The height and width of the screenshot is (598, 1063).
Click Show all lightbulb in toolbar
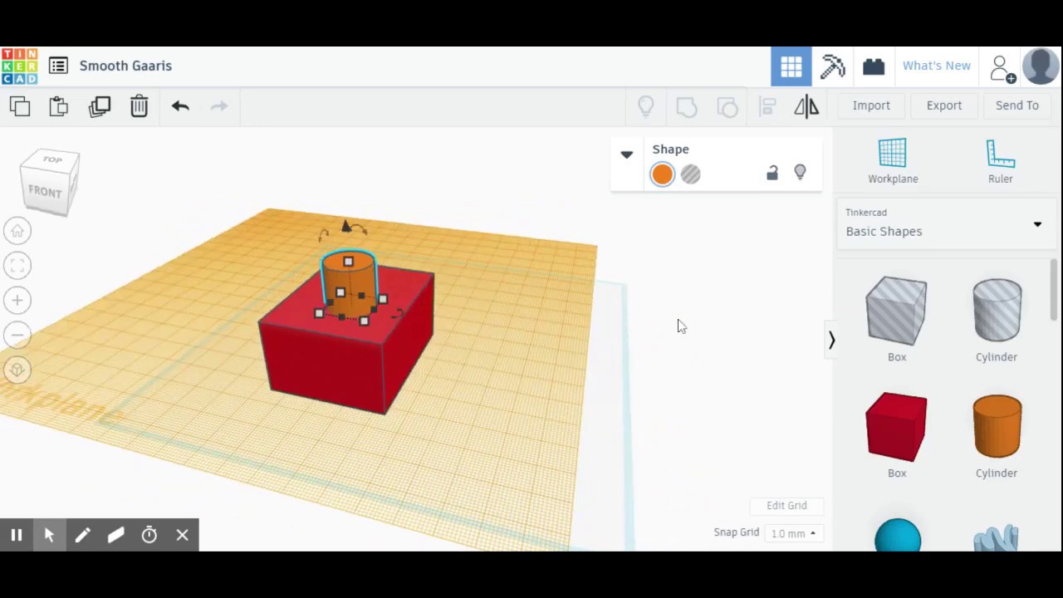(646, 106)
